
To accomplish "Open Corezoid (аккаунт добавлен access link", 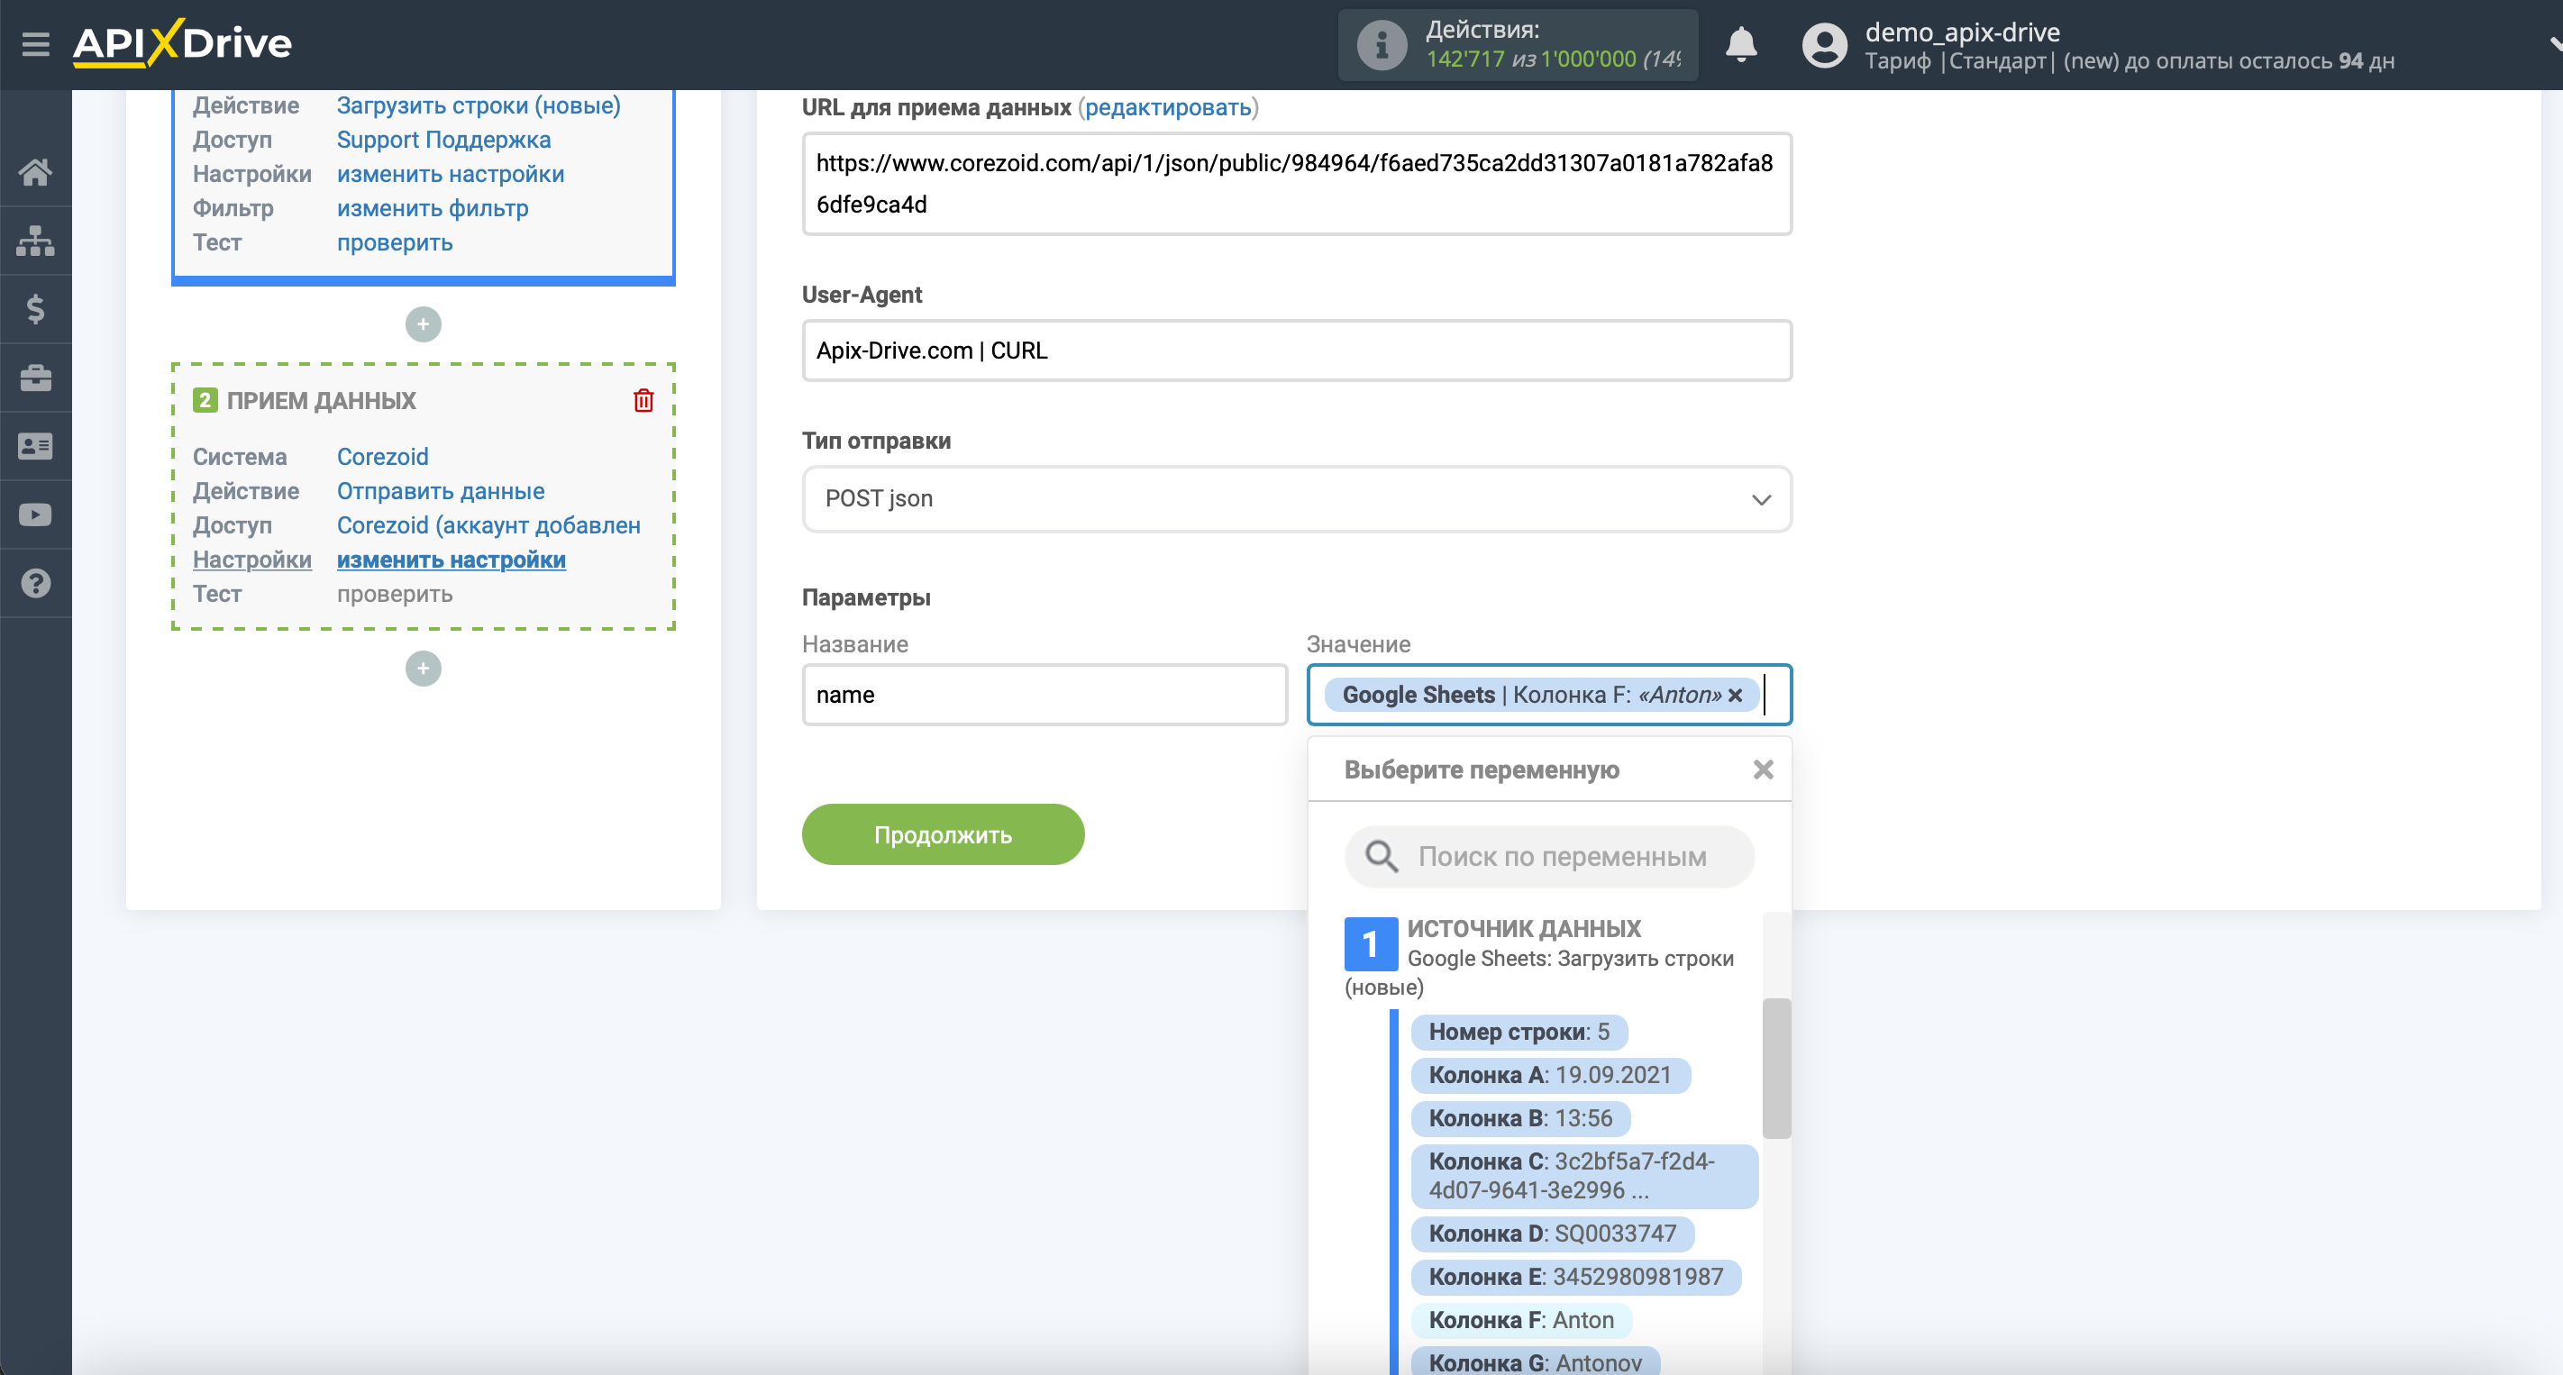I will (488, 526).
